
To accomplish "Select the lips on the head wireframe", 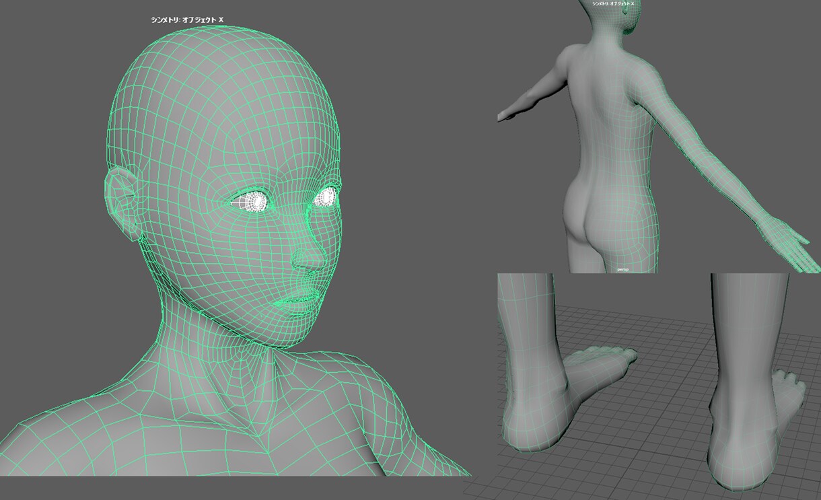I will click(x=296, y=303).
